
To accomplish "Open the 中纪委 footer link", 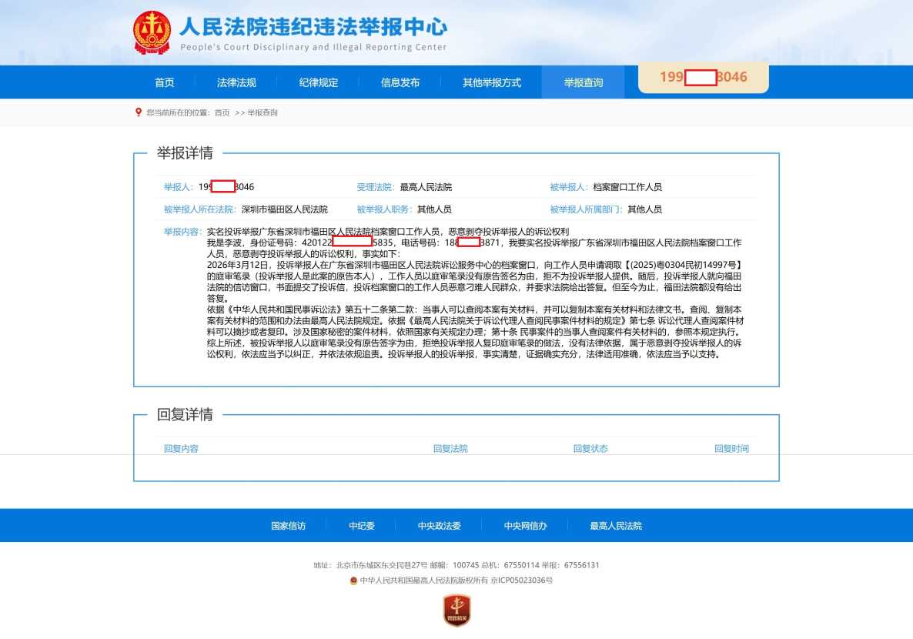I will coord(363,525).
